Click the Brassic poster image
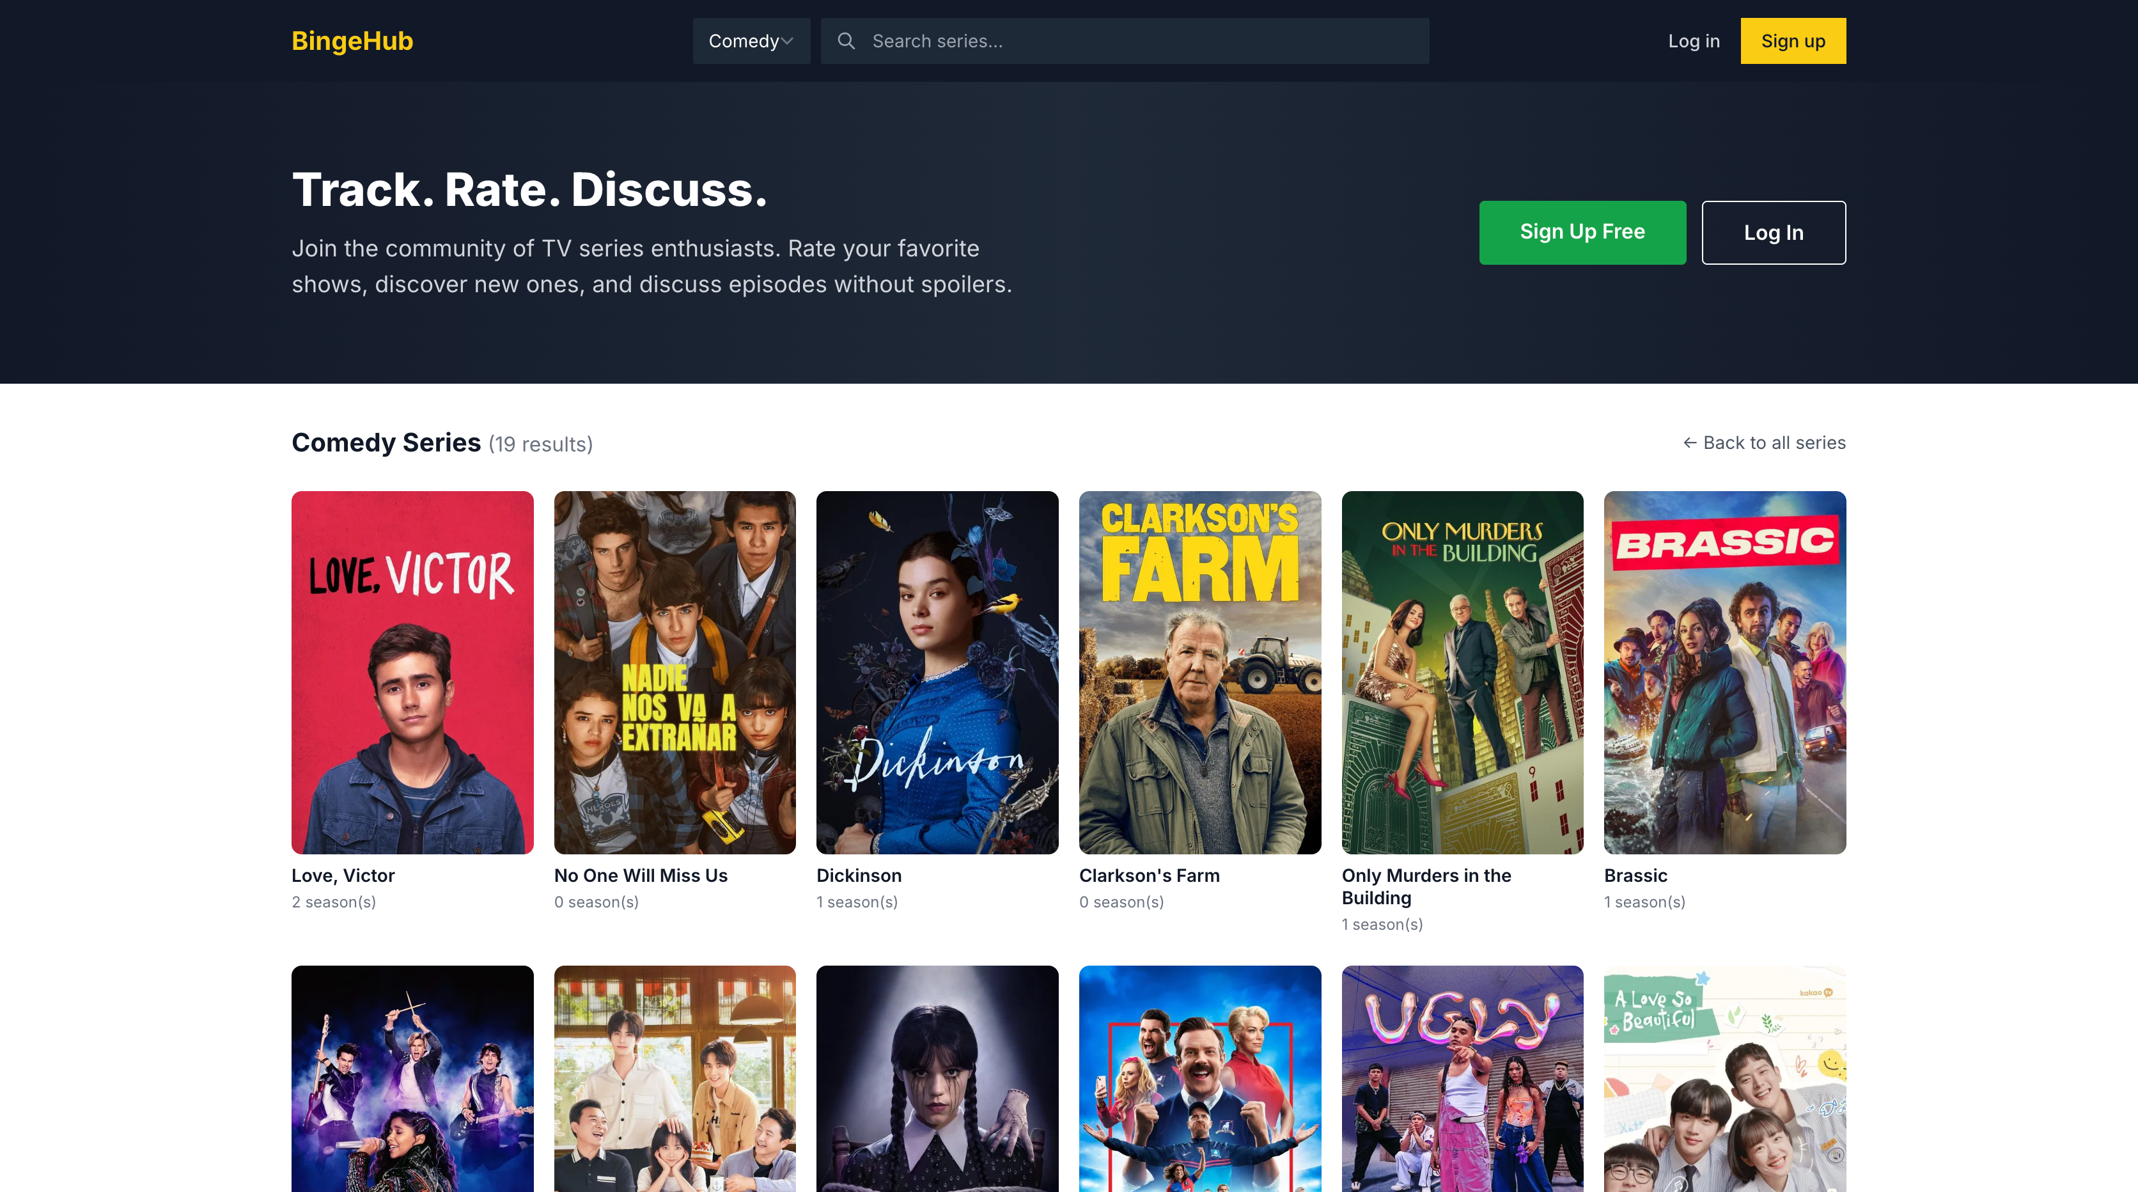Image resolution: width=2138 pixels, height=1192 pixels. (1723, 672)
